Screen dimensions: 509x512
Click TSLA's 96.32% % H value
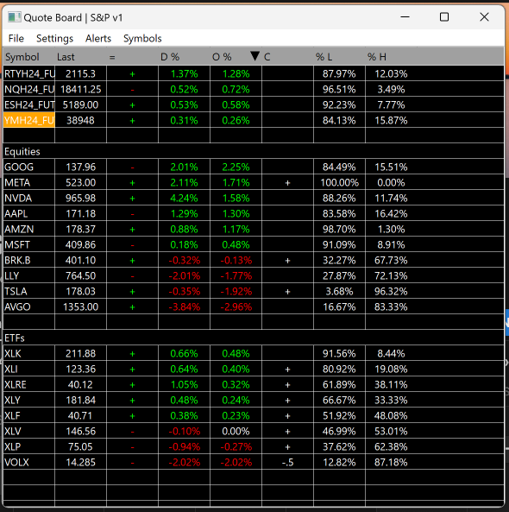click(x=391, y=291)
